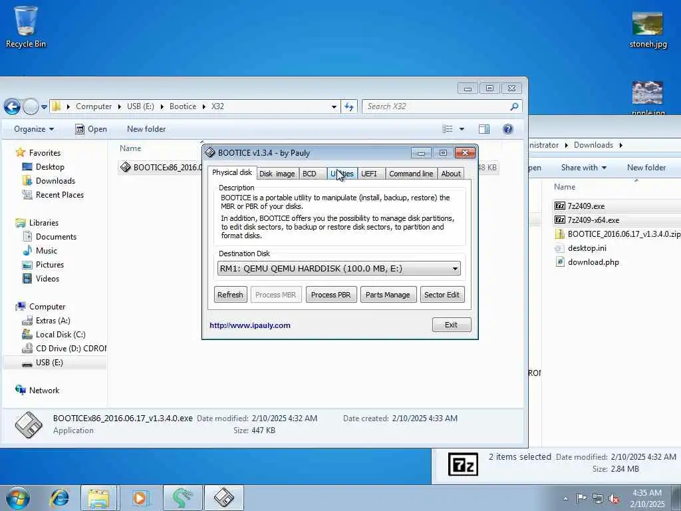This screenshot has width=681, height=511.
Task: Open the http://www.ipauly.com link
Action: pyautogui.click(x=250, y=325)
